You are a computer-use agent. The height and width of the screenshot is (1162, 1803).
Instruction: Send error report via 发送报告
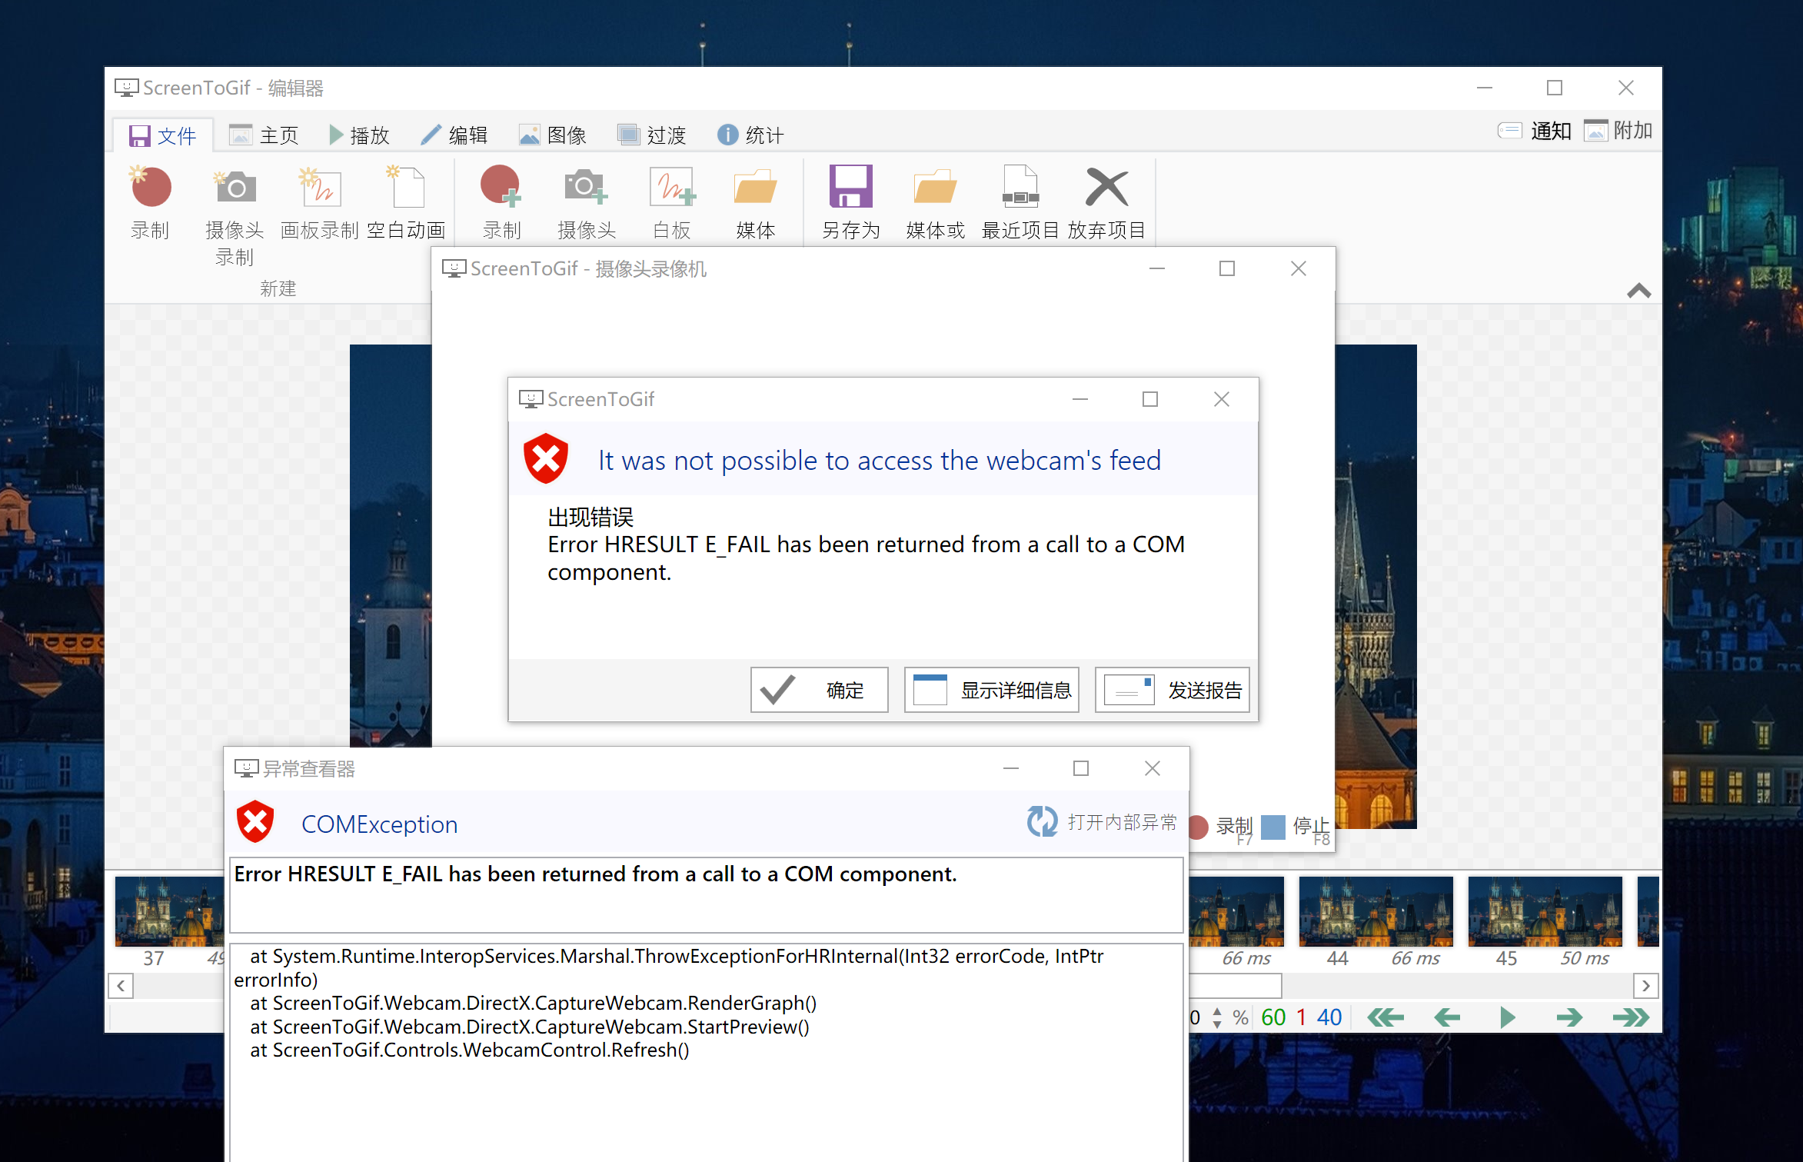[x=1173, y=690]
